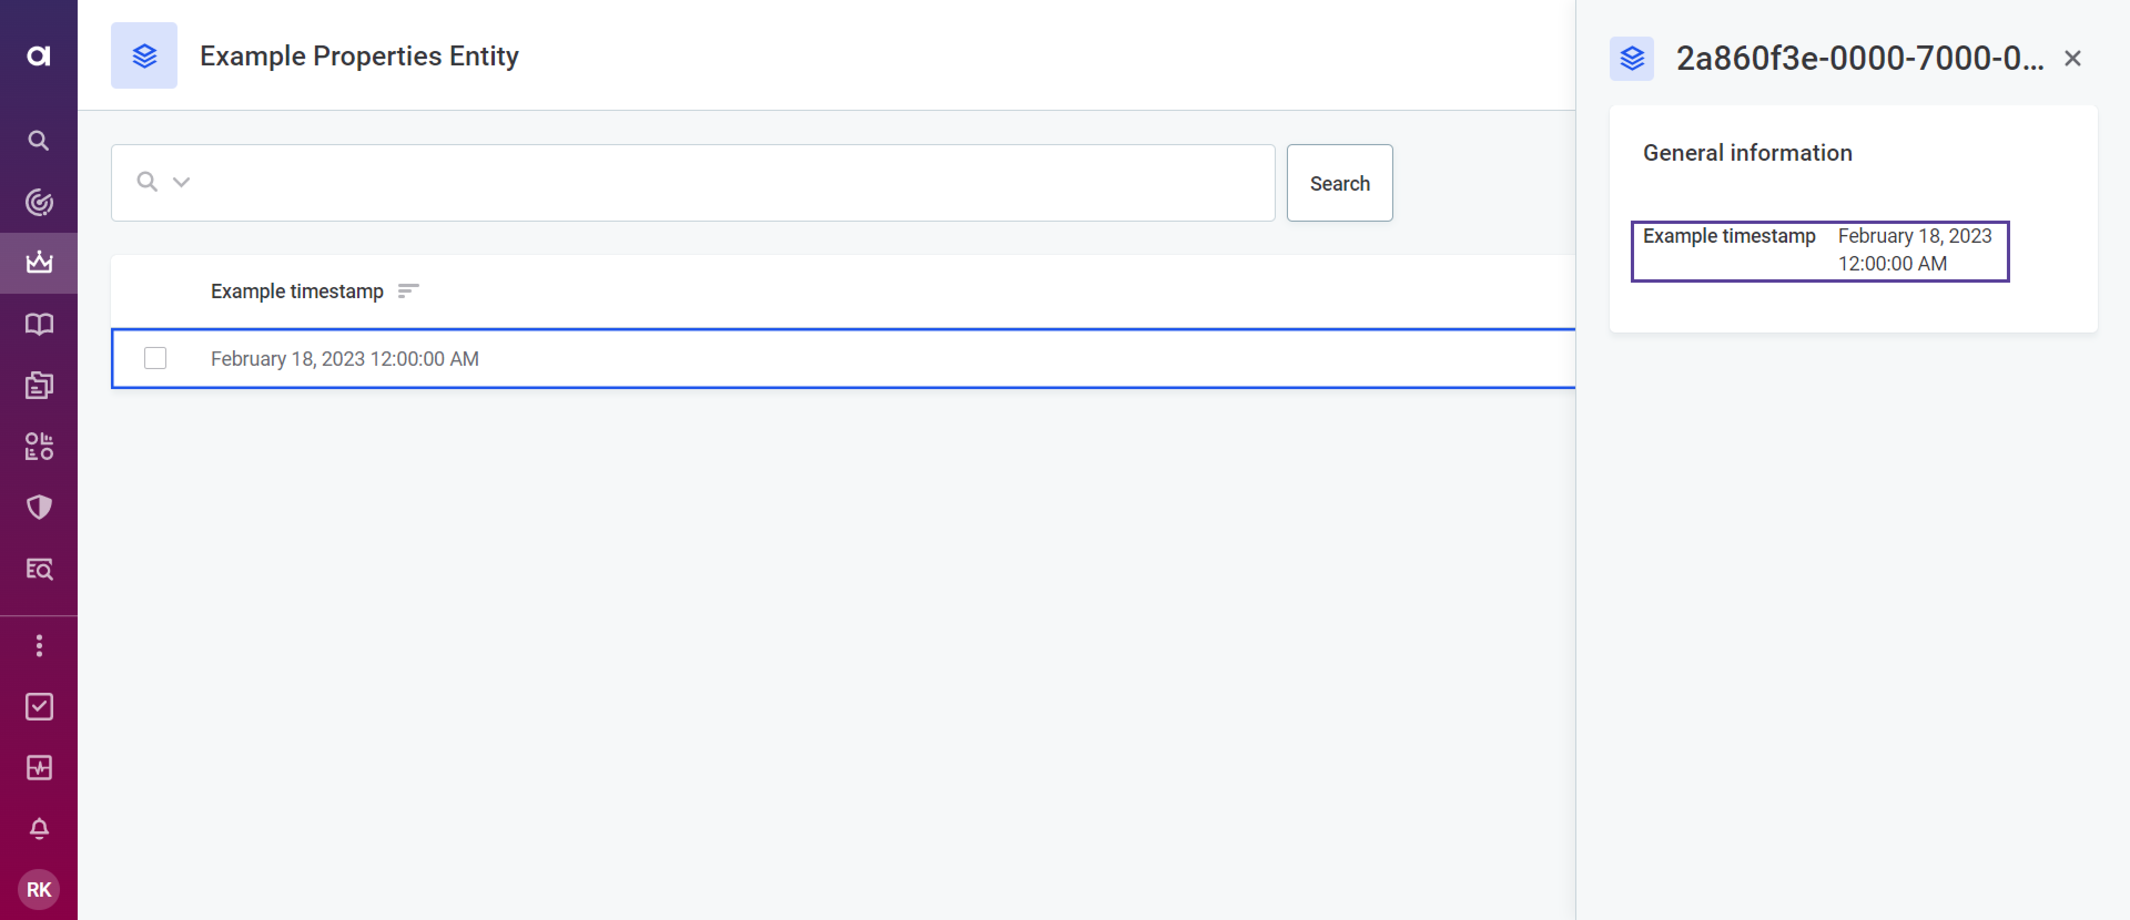
Task: Open the RK profile avatar
Action: tap(38, 890)
